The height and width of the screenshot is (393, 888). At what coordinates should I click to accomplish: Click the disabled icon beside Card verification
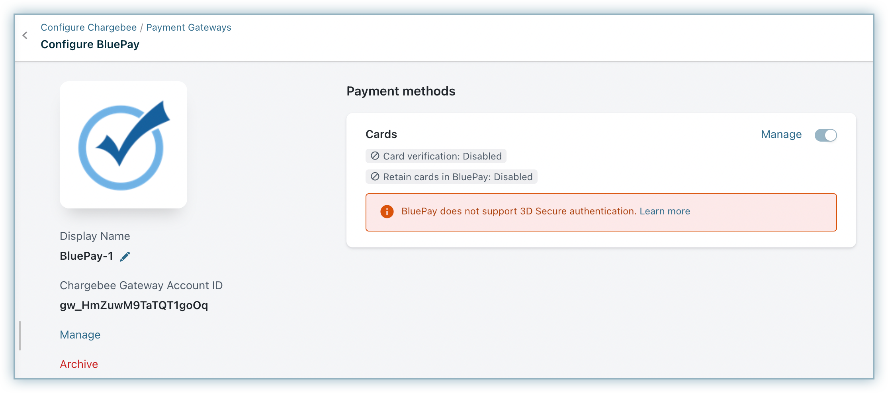coord(375,156)
